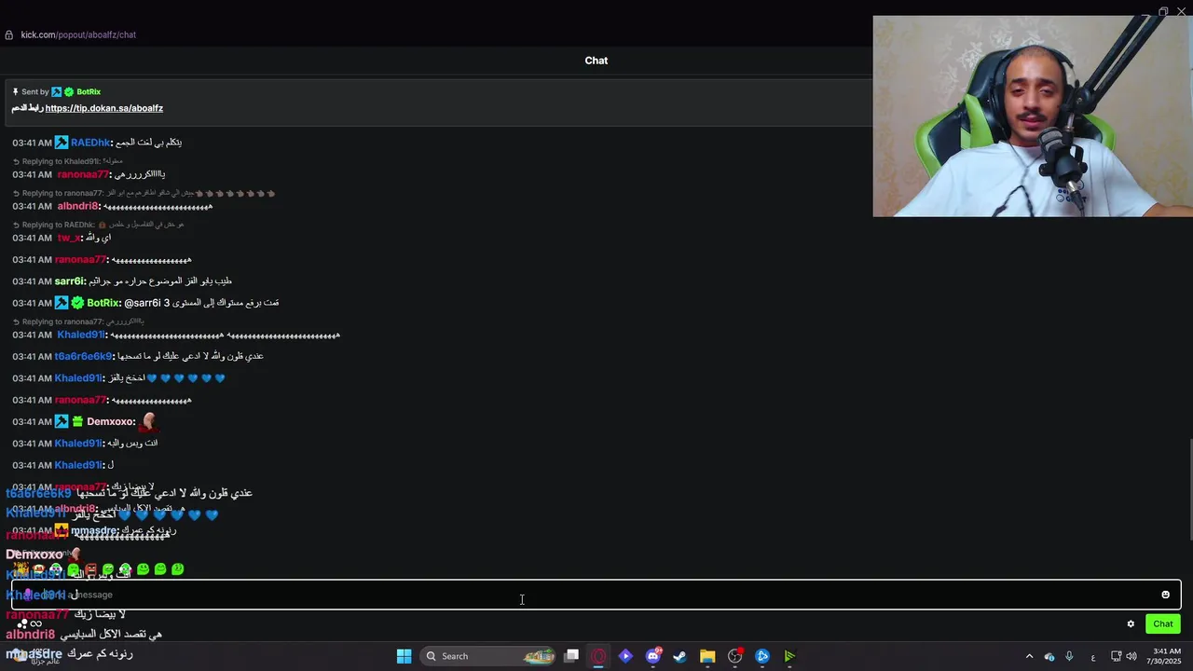Click the microphone icon in system tray

pyautogui.click(x=1069, y=656)
